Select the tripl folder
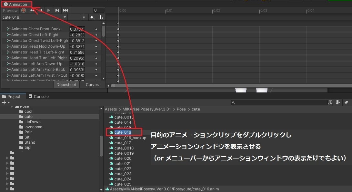The image size is (352, 192). [25, 148]
